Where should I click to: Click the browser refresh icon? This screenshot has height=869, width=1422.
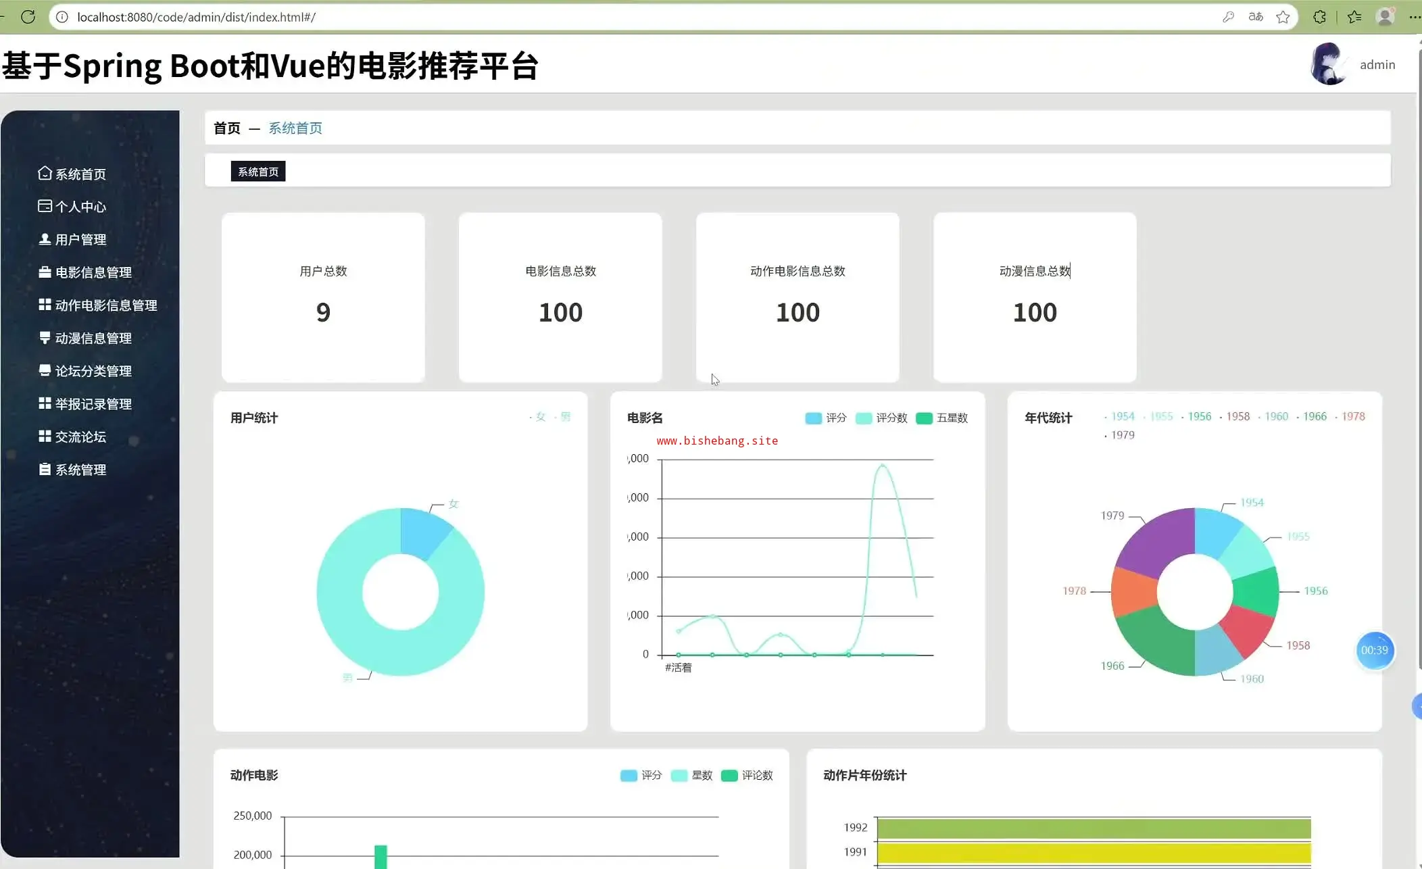click(x=28, y=17)
